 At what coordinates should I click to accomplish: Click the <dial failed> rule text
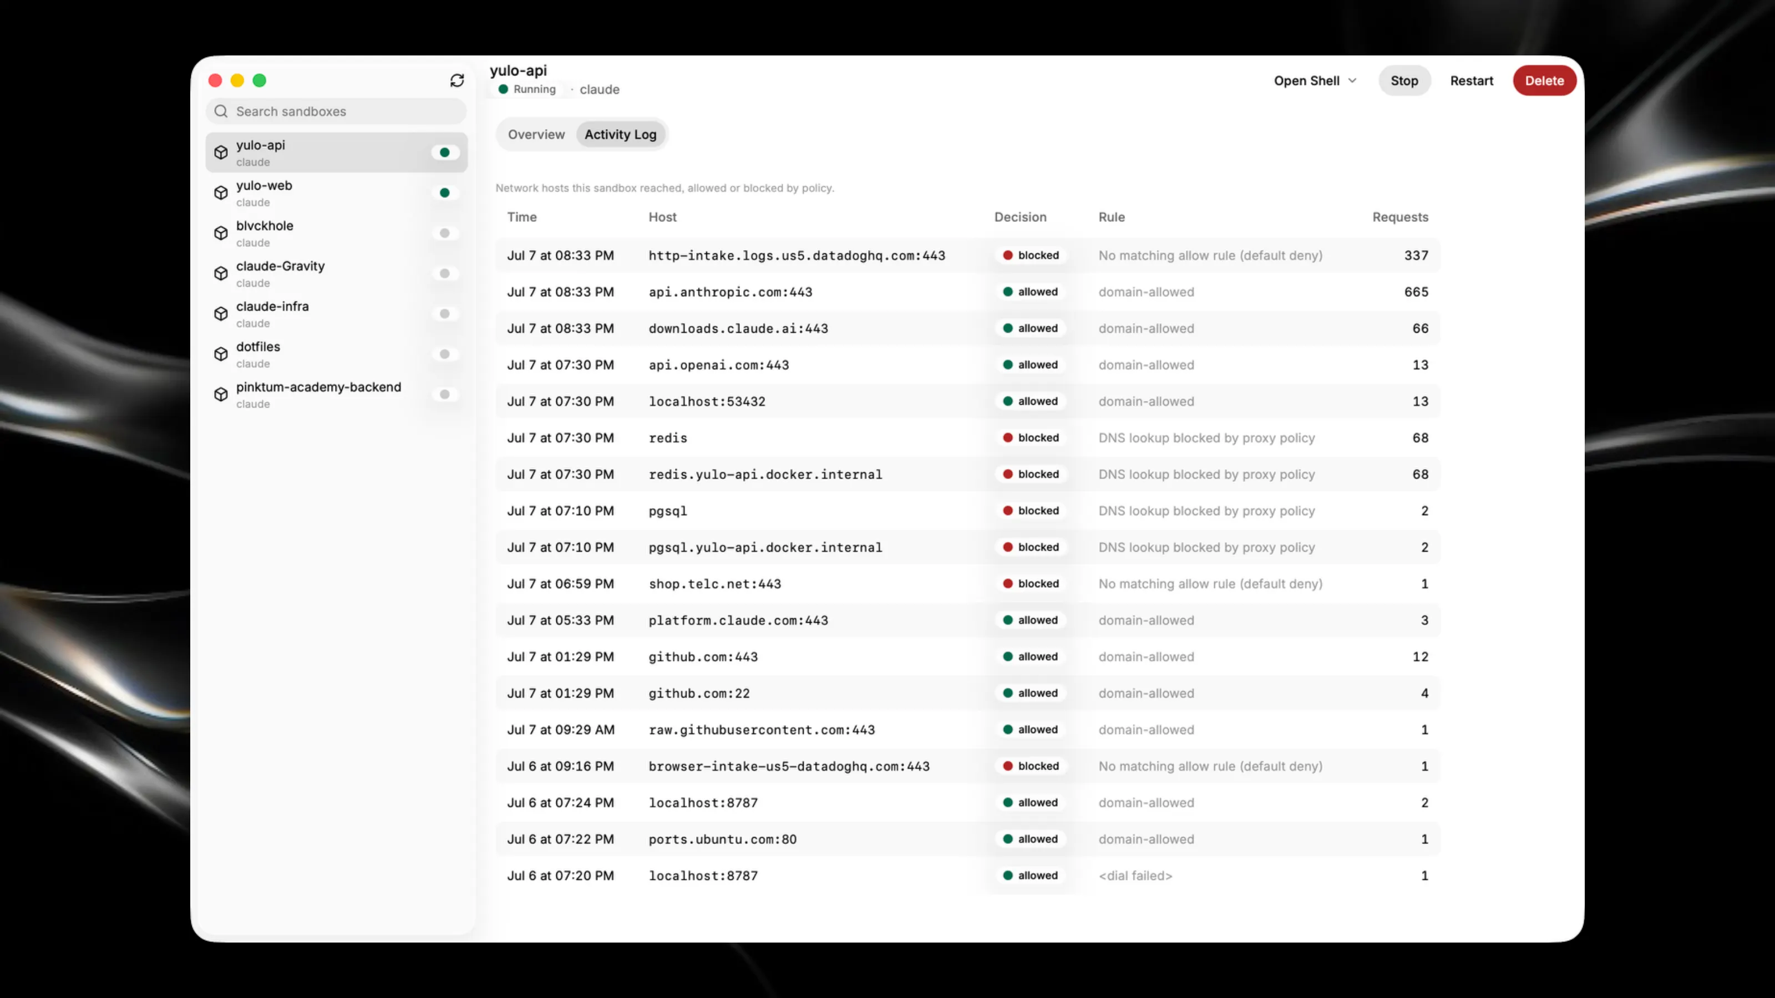pos(1135,876)
